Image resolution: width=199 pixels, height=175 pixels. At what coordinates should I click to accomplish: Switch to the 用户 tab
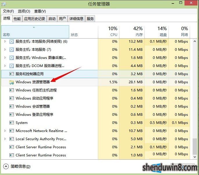click(x=62, y=19)
